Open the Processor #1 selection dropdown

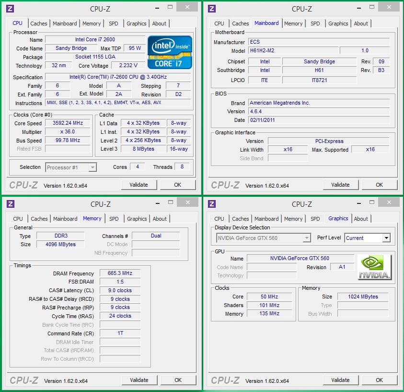(92, 167)
